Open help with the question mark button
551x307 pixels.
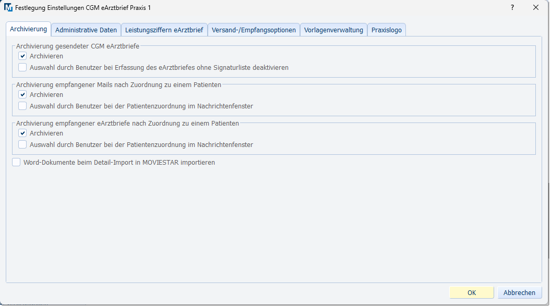click(512, 7)
